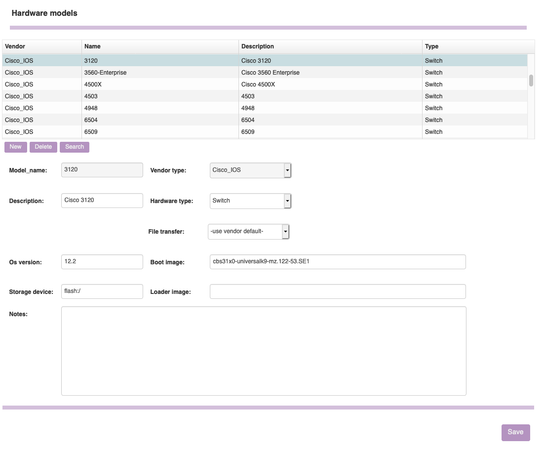Click inside the Notes text area
The image size is (544, 453).
click(x=264, y=351)
